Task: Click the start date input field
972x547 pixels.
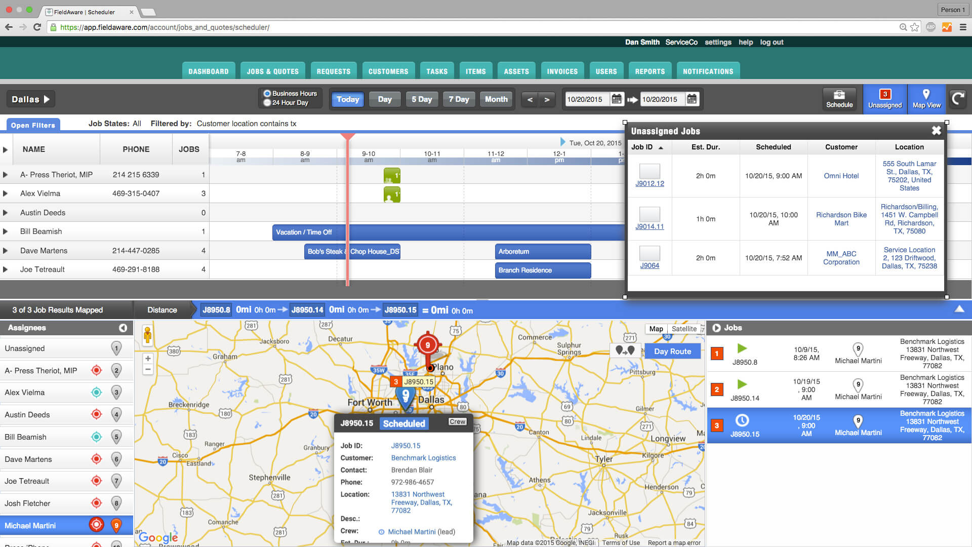Action: (587, 99)
